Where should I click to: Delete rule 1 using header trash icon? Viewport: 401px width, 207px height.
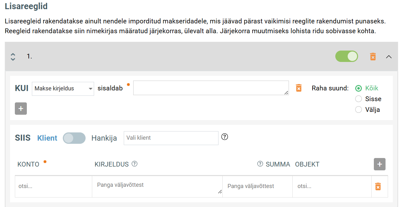pyautogui.click(x=373, y=57)
